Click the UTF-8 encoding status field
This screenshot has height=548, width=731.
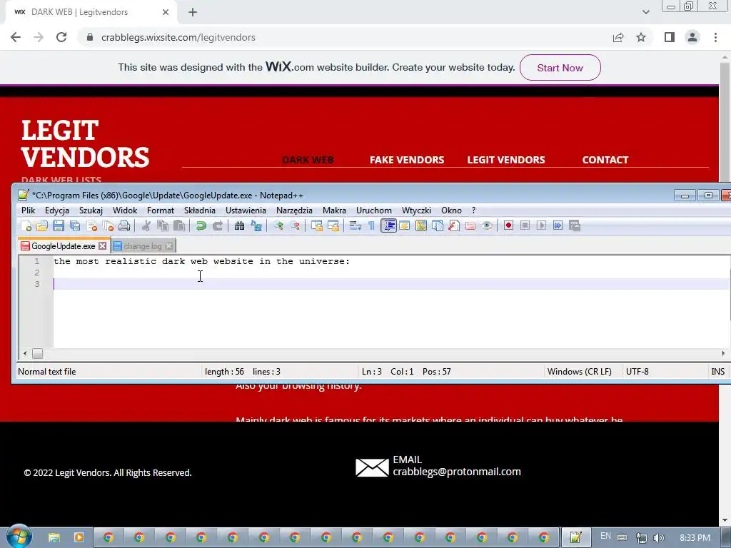(x=637, y=371)
